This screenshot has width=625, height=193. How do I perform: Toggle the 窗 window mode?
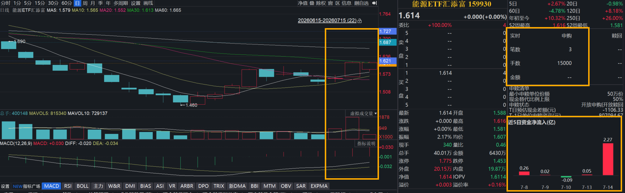(331, 3)
